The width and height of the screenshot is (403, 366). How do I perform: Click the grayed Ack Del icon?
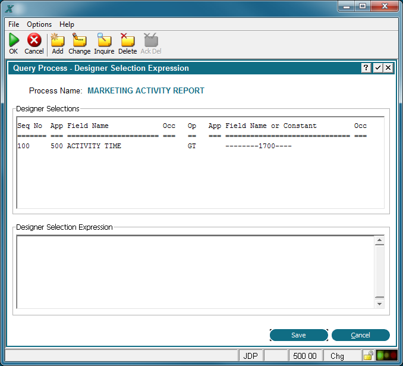point(151,40)
